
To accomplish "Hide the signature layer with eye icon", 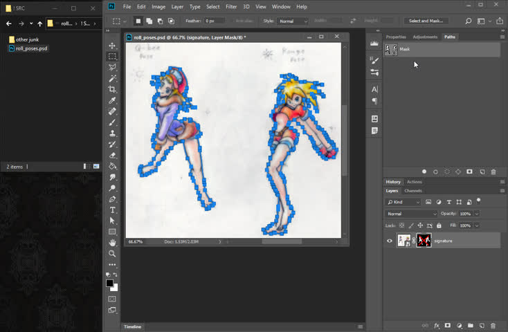I will pyautogui.click(x=390, y=241).
